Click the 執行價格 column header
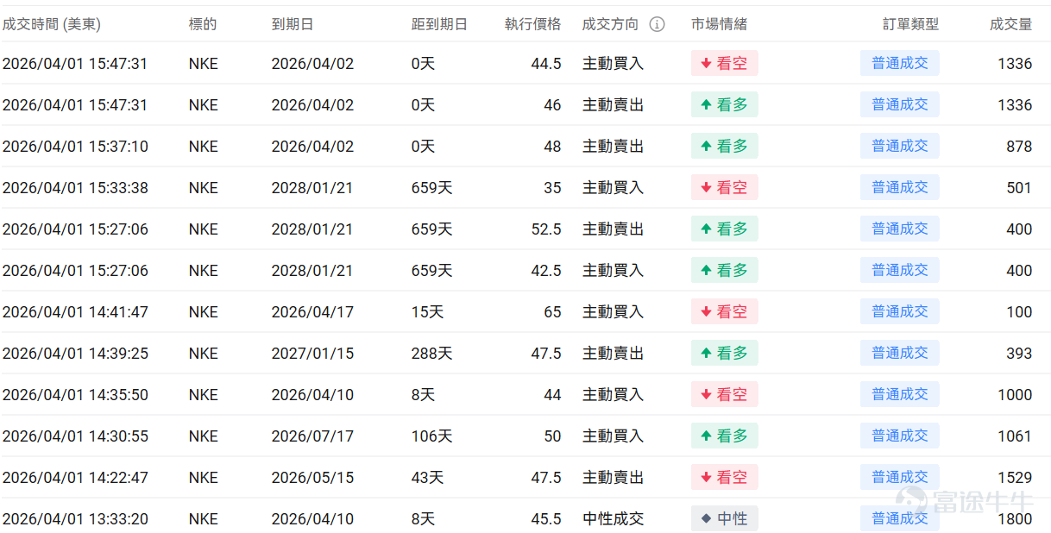The height and width of the screenshot is (533, 1051). coord(532,24)
